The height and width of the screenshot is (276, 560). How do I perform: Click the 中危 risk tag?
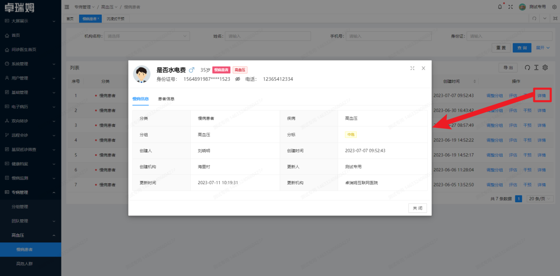click(x=351, y=134)
